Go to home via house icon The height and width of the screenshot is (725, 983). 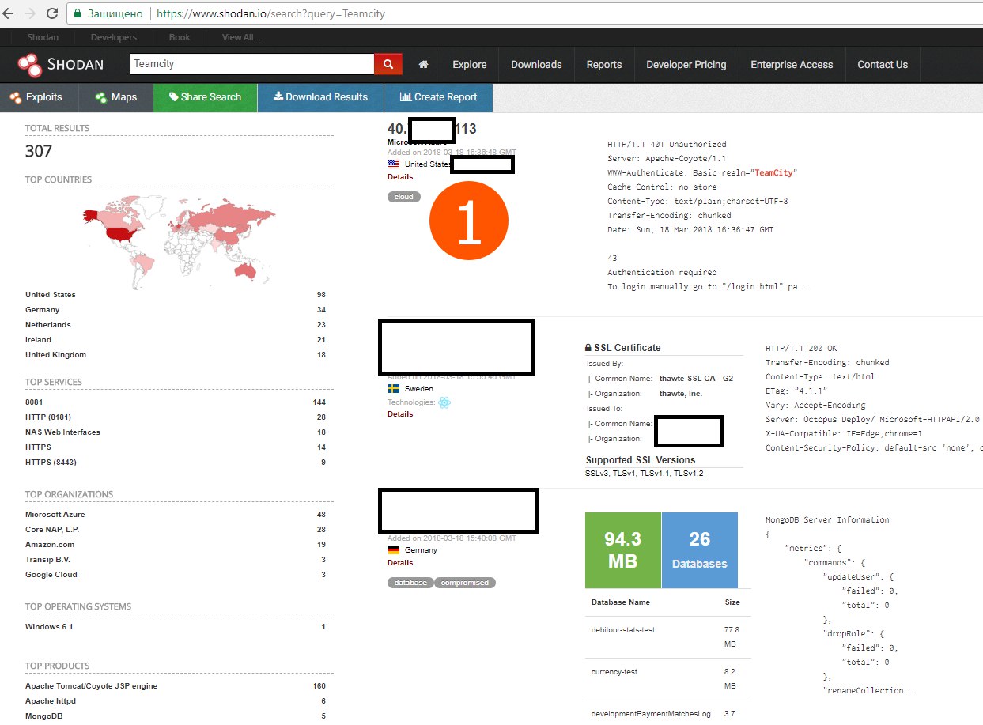pyautogui.click(x=424, y=65)
